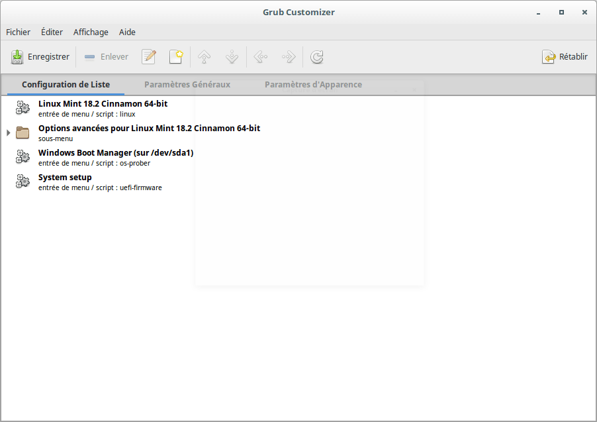Click the right arrow submenu icon
Image resolution: width=597 pixels, height=422 pixels.
tap(288, 57)
